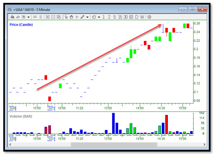Click the window title +UAA^A6J10--5 Minute
213x154 pixels.
point(32,9)
